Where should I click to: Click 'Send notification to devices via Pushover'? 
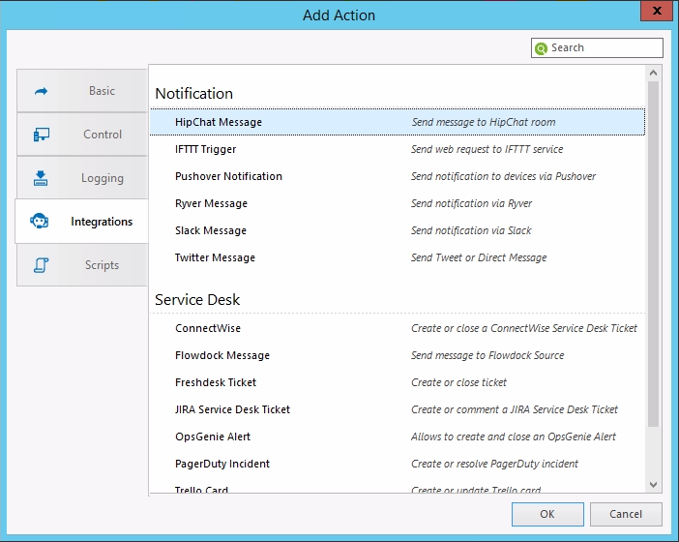503,176
